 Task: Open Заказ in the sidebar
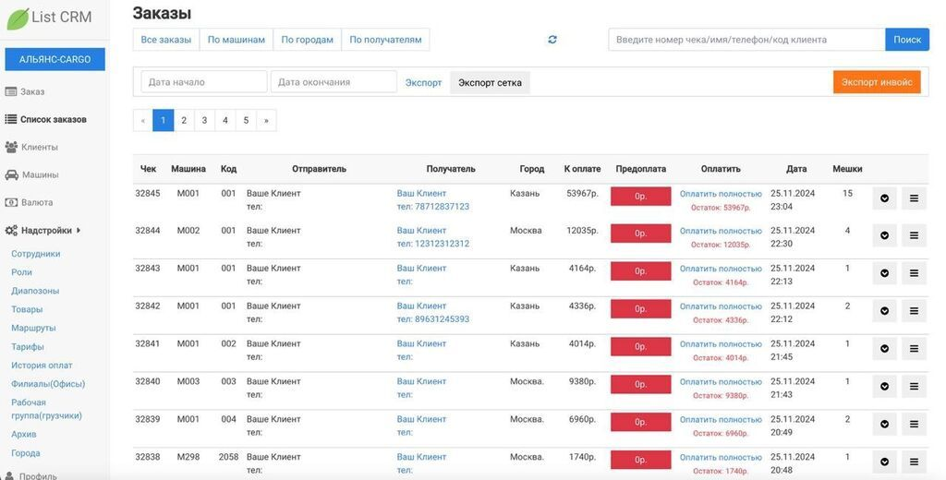pos(32,91)
